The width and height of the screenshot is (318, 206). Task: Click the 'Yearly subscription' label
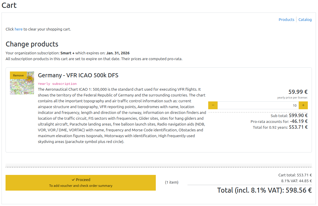[x=57, y=84]
